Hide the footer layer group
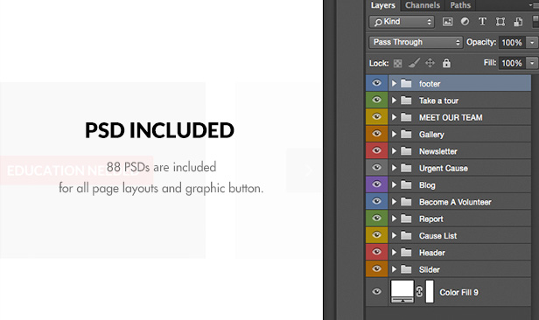This screenshot has width=539, height=320. pyautogui.click(x=377, y=83)
